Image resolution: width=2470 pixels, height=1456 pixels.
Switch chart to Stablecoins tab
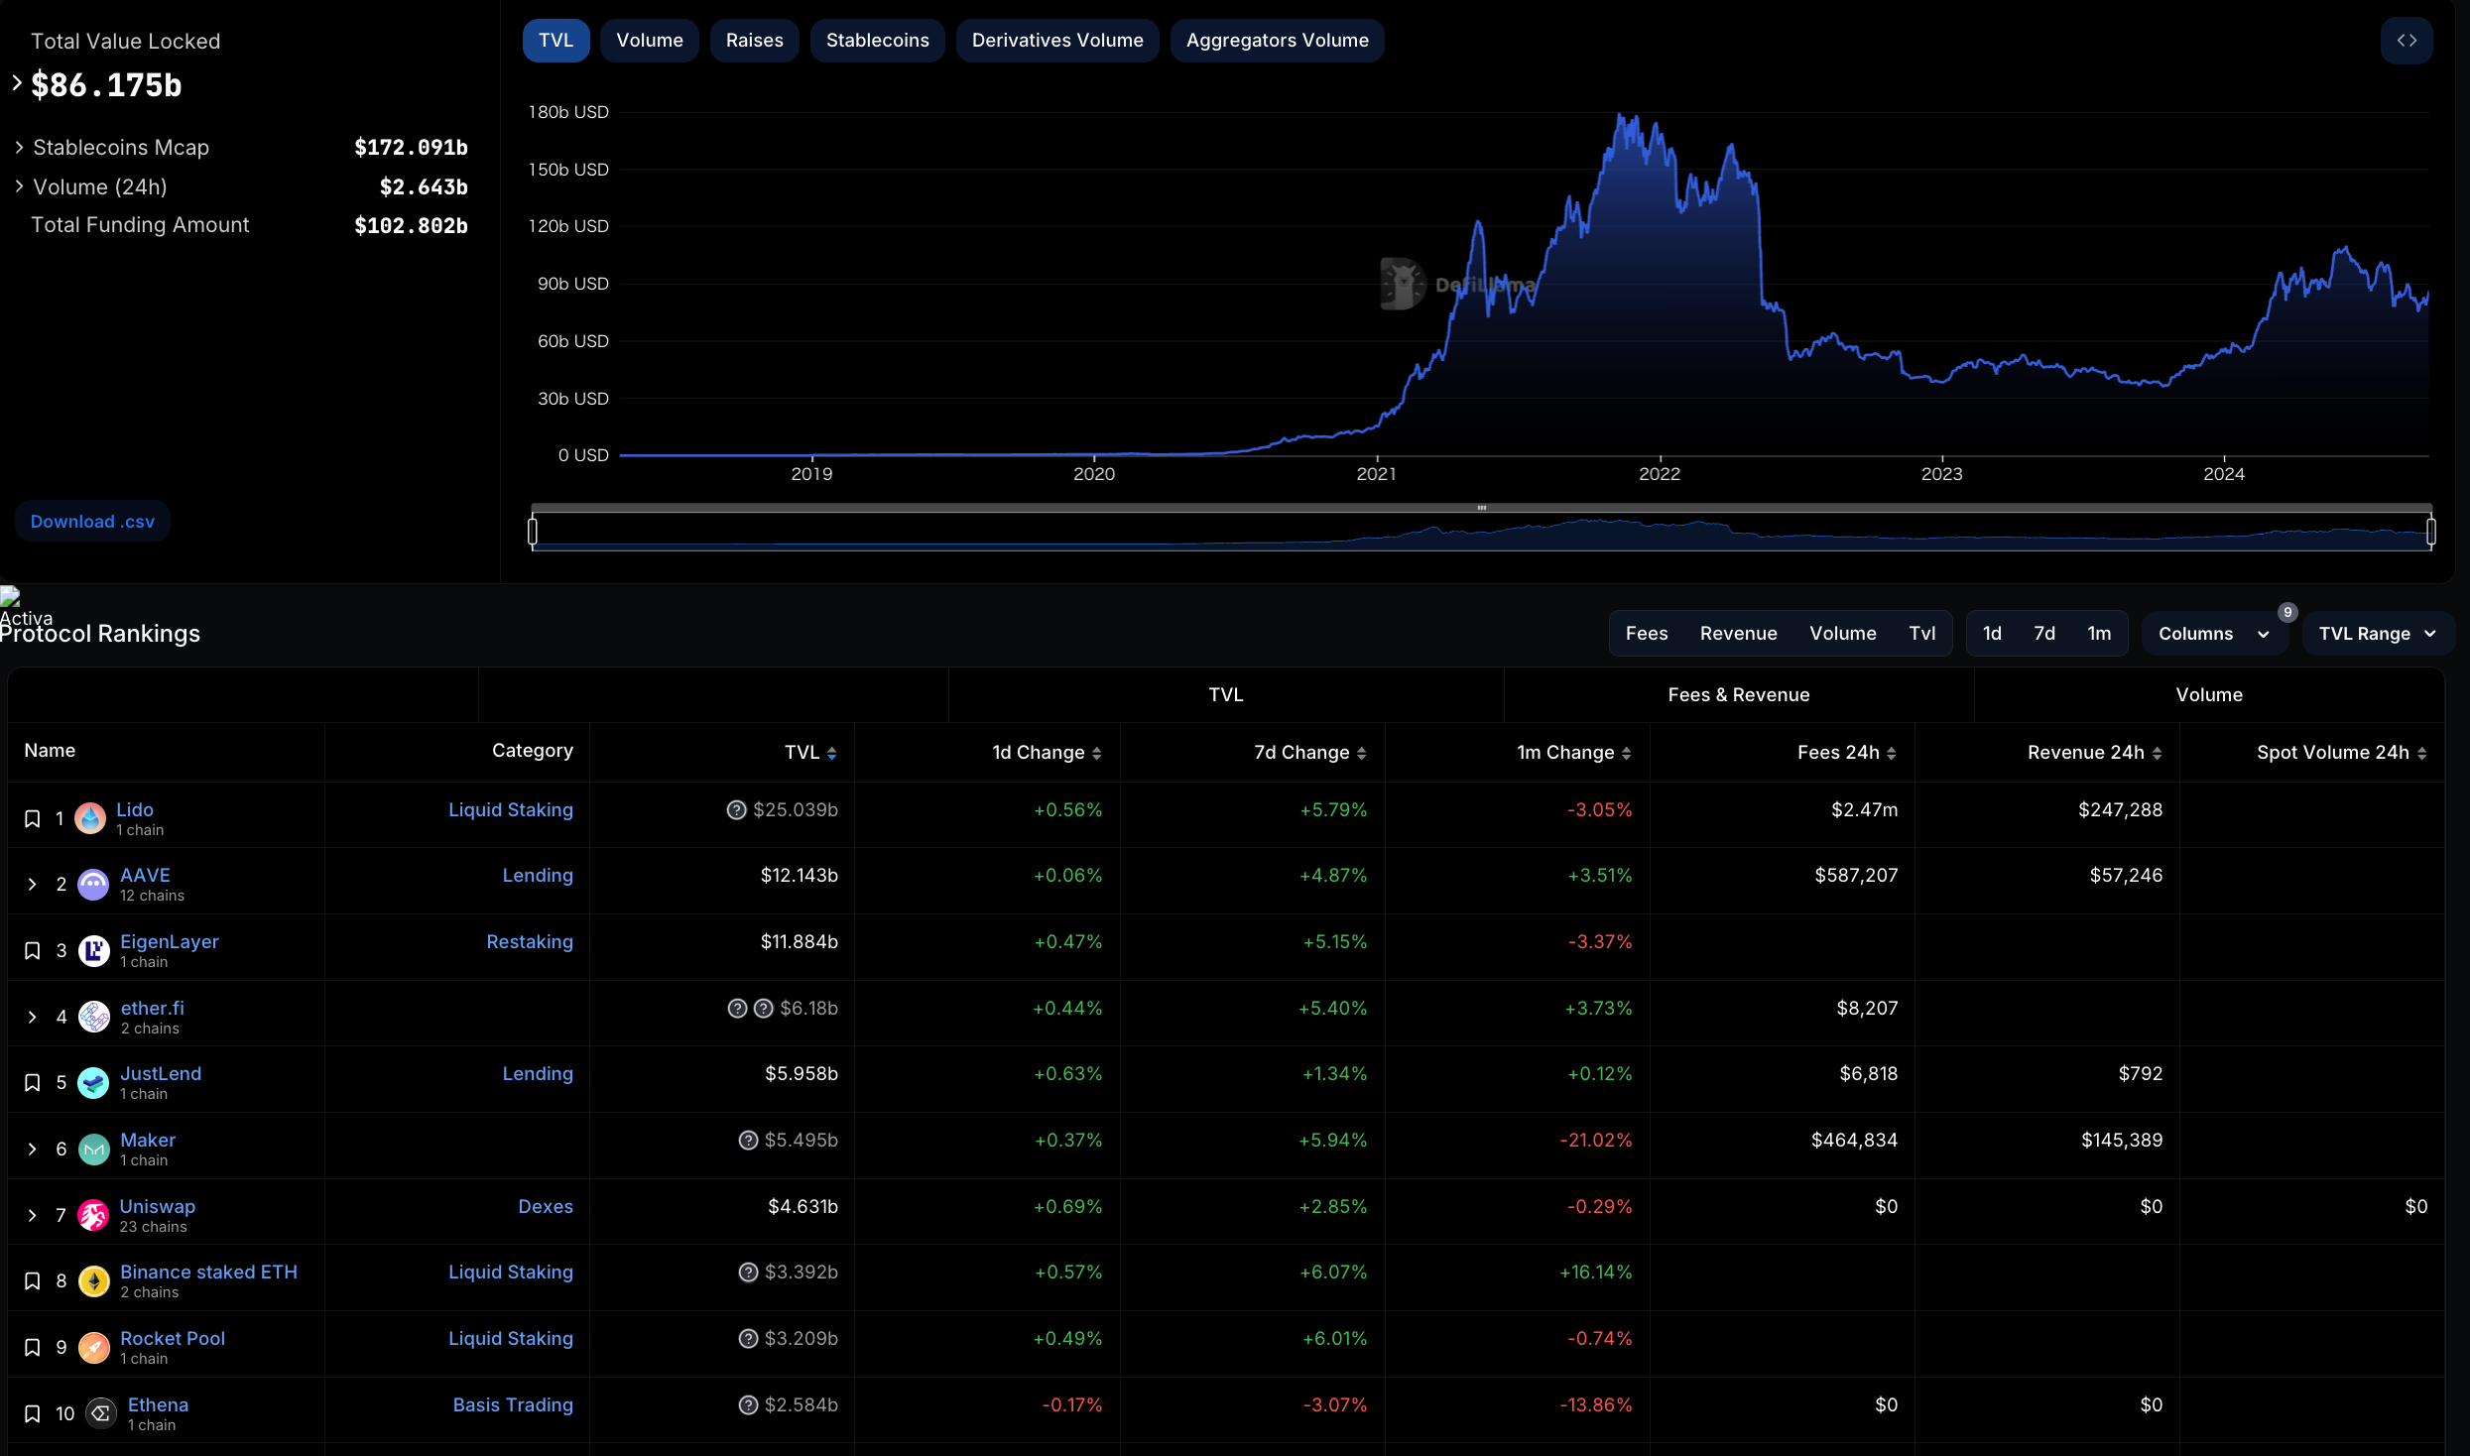pyautogui.click(x=877, y=41)
